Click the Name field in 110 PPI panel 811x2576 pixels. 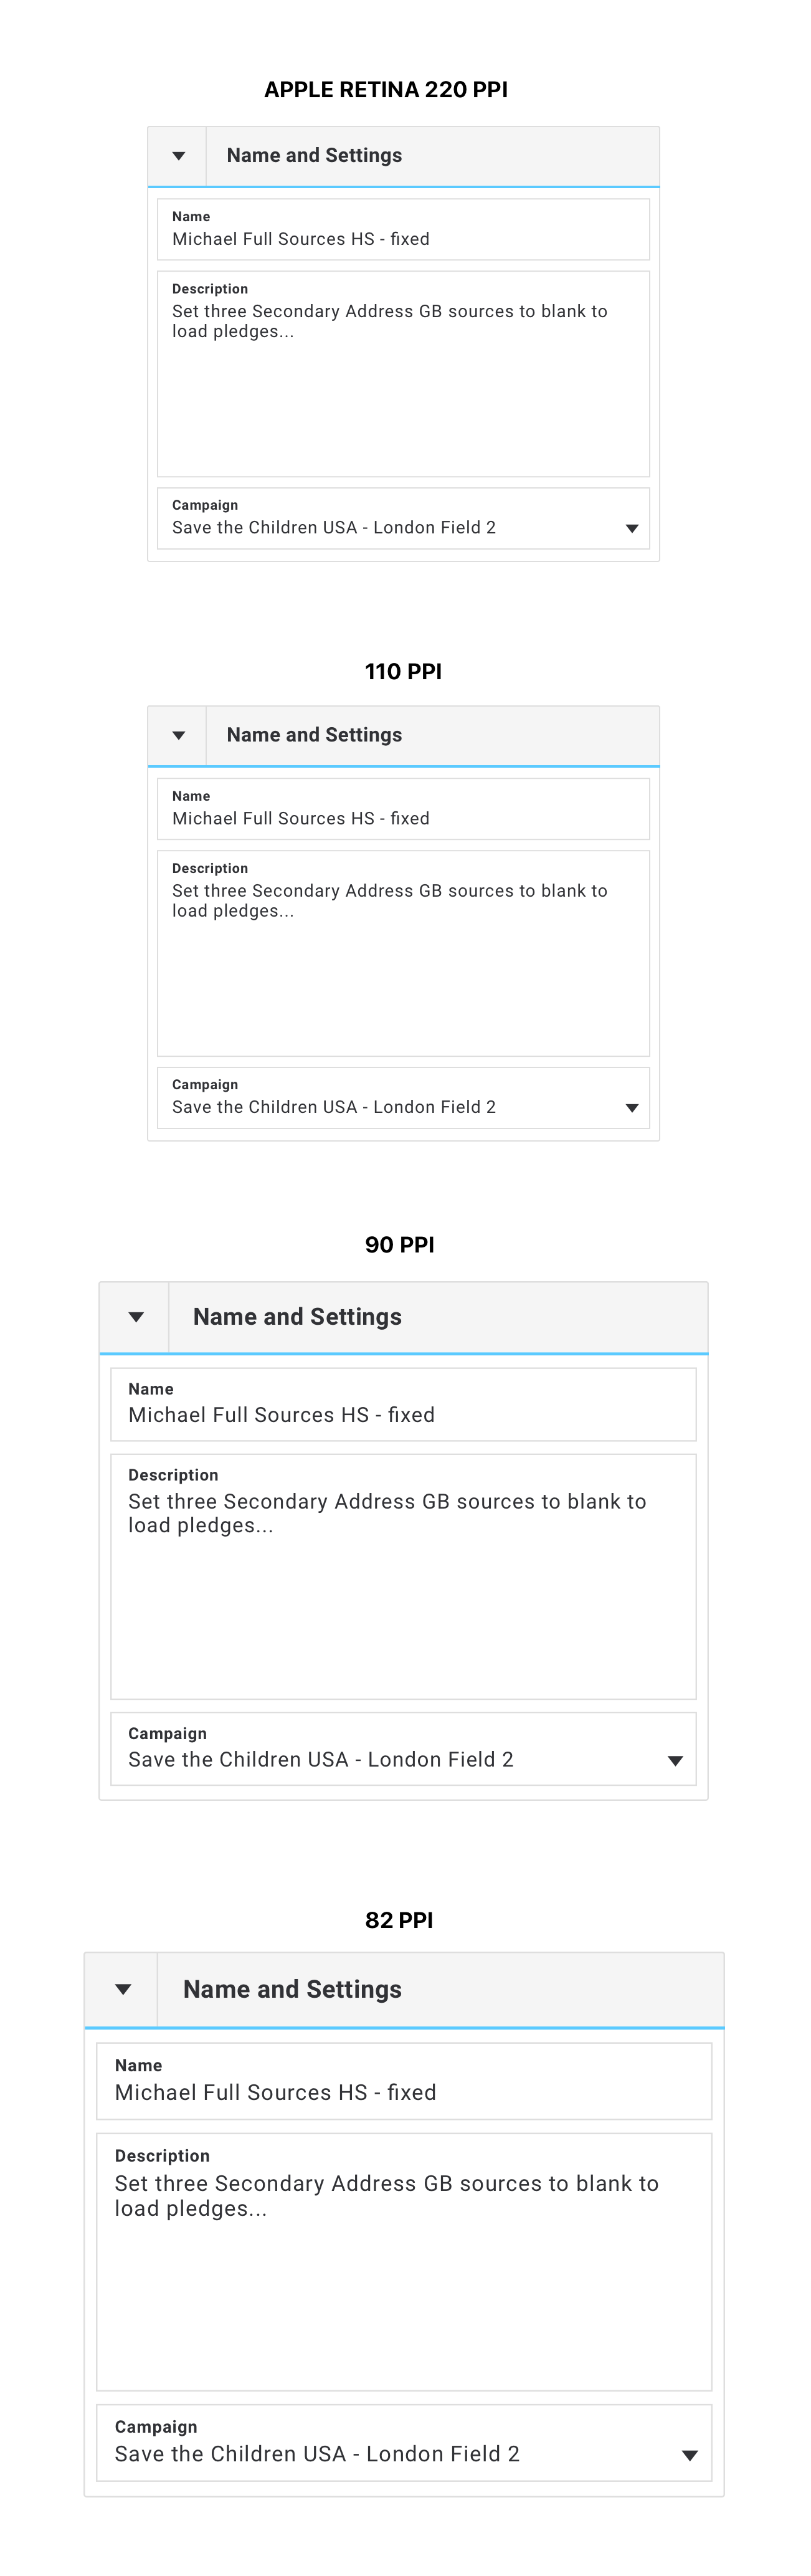point(403,809)
